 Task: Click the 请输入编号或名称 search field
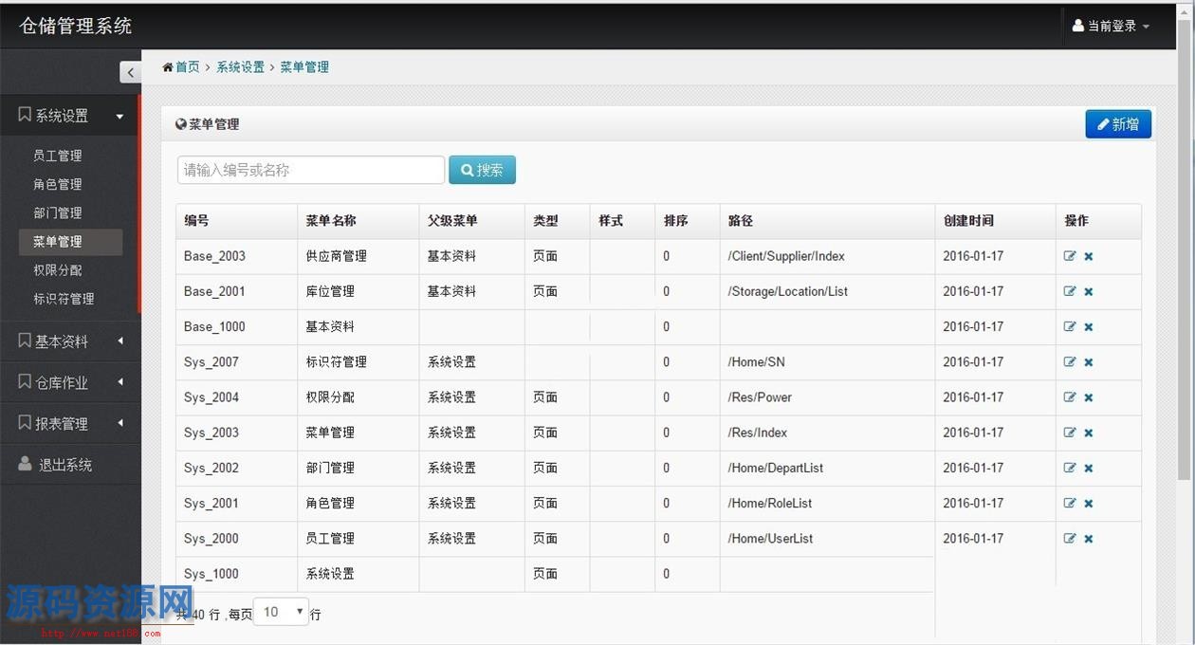coord(310,171)
